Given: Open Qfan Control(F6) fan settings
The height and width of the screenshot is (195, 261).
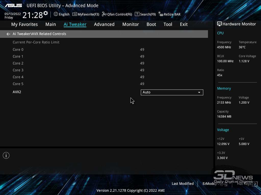Looking at the screenshot, I should 117,14.
